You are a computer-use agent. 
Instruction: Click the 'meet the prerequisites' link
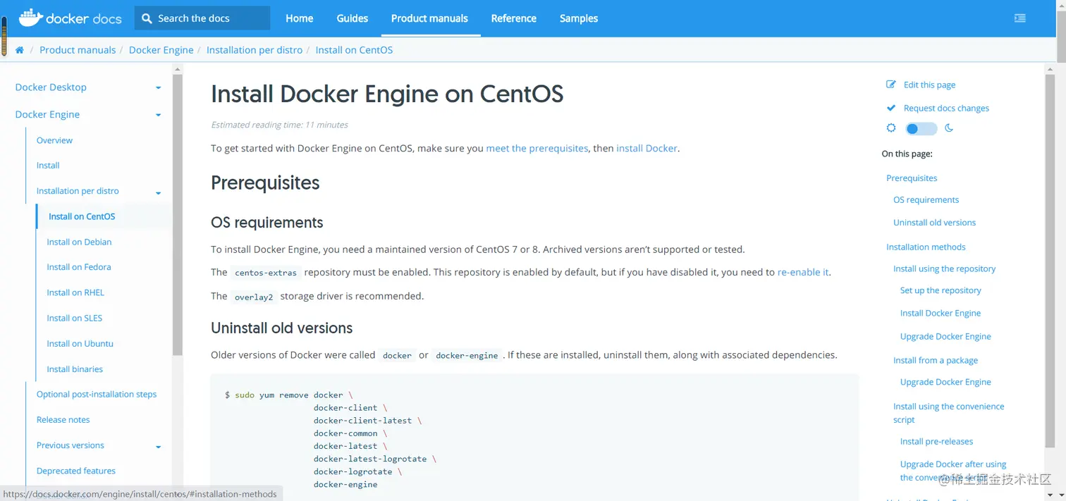pyautogui.click(x=537, y=149)
